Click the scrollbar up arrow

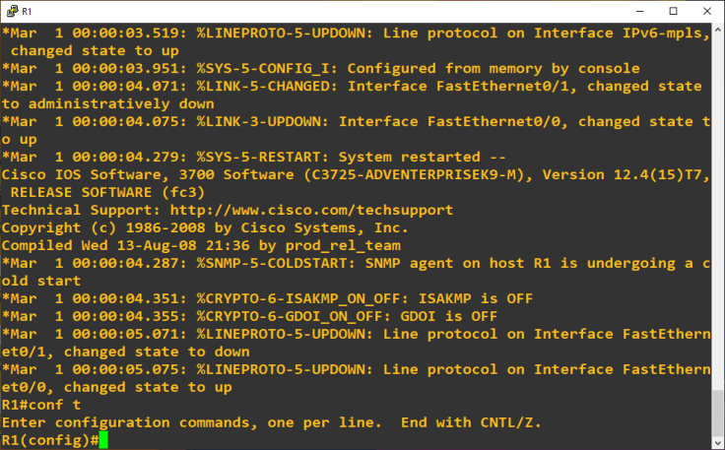pos(717,31)
